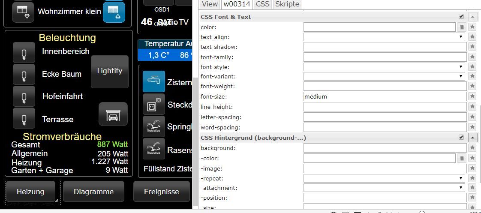Viewport: 481px width, 213px height.
Task: Click star icon next to font-size
Action: (472, 96)
